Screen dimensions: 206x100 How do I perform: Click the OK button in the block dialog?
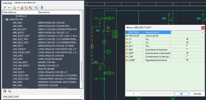(x=182, y=94)
